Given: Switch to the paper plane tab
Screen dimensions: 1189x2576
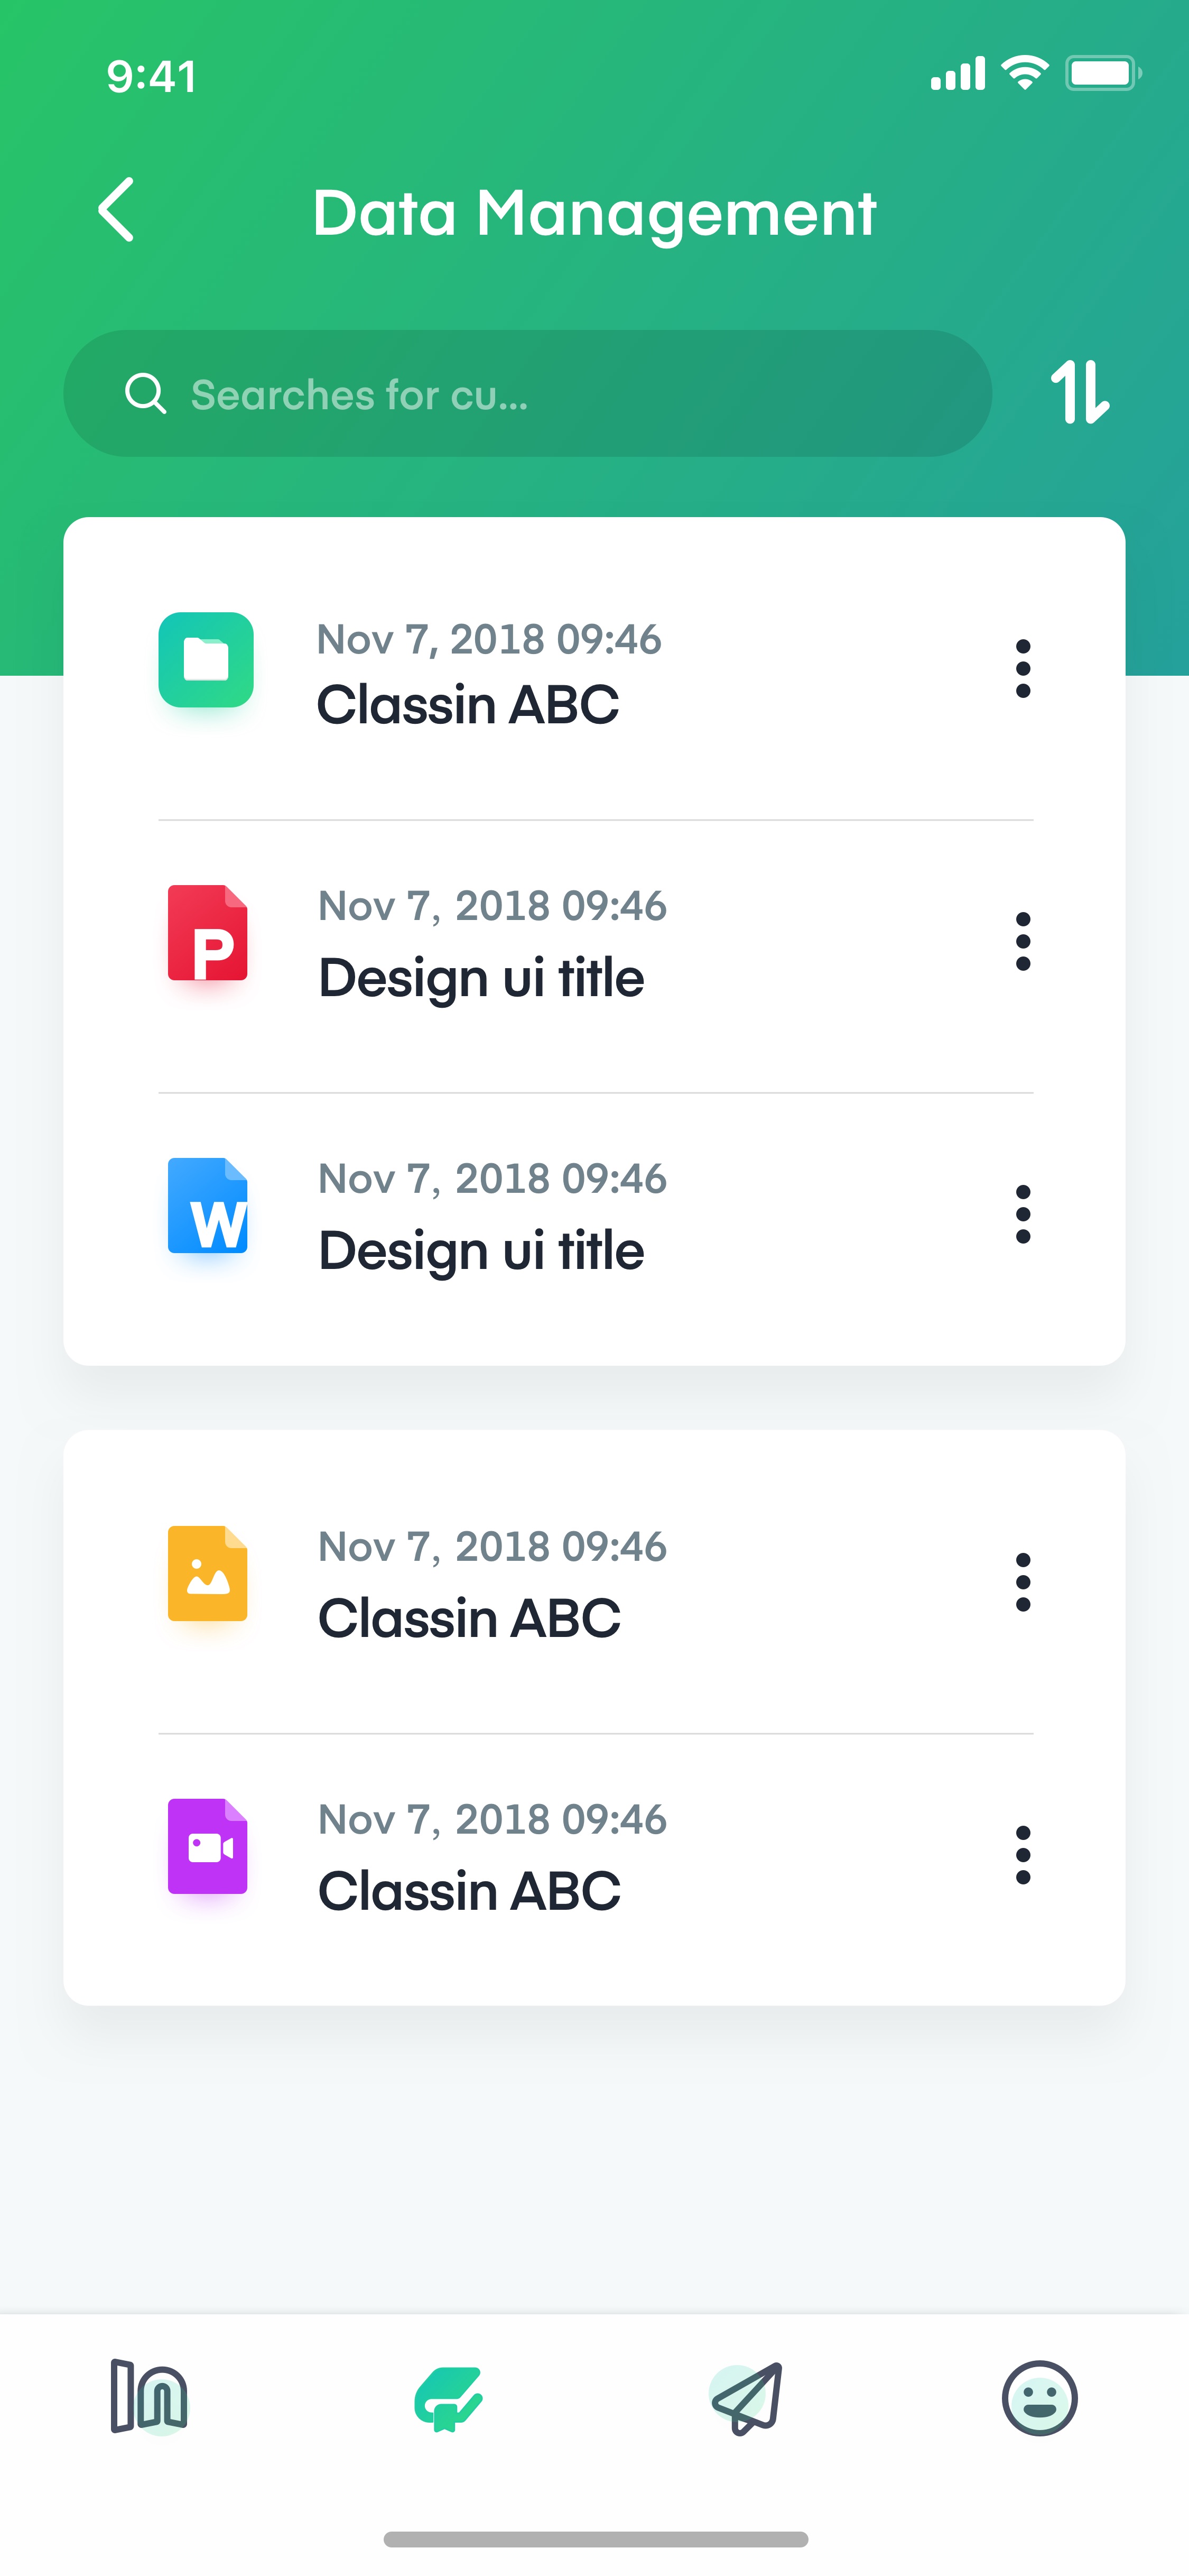Looking at the screenshot, I should click(746, 2398).
